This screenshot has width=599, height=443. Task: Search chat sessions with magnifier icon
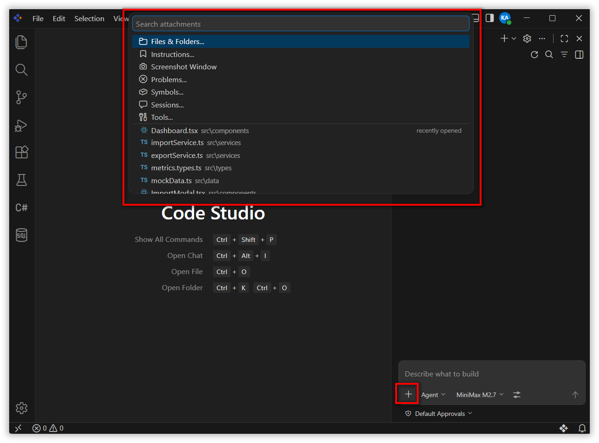pos(549,55)
